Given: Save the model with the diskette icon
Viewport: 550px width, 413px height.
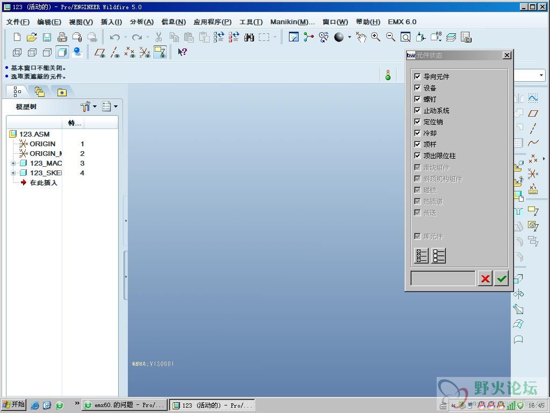Looking at the screenshot, I should [47, 37].
